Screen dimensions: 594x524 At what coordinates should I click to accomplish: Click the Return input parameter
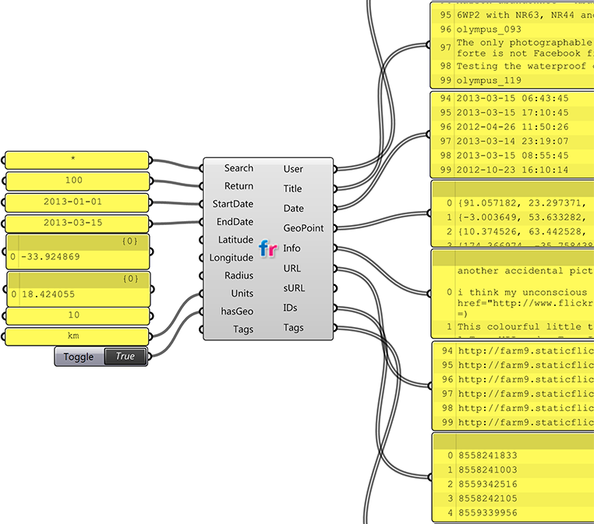coord(239,186)
